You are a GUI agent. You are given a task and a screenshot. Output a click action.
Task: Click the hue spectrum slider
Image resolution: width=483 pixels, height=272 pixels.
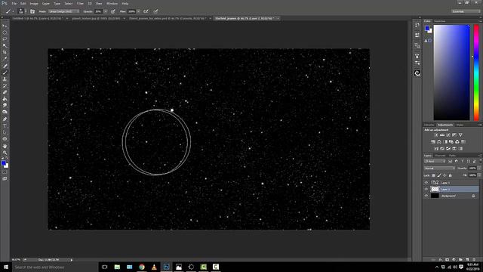point(476,73)
